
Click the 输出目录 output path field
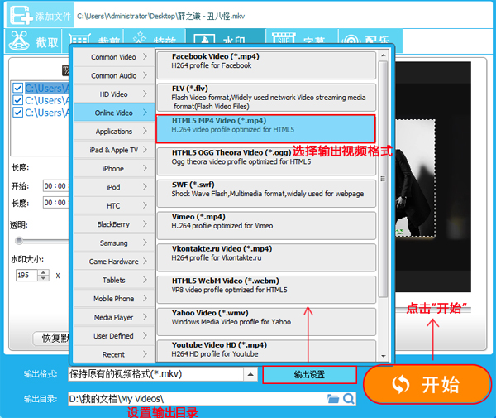[197, 399]
